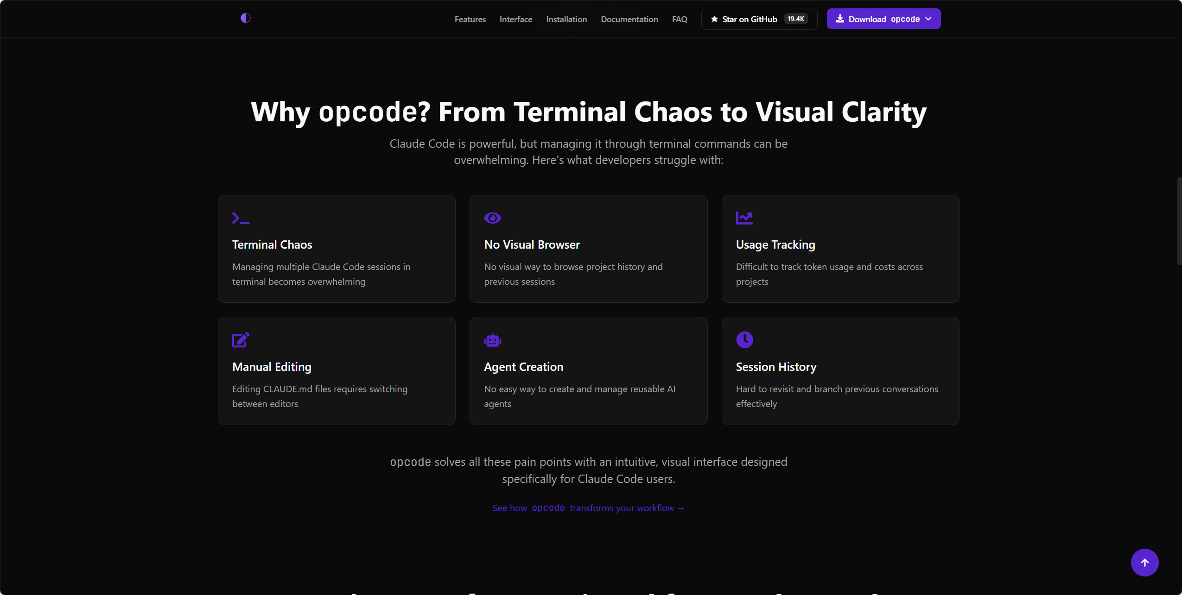Expand the Download opcode dropdown chevron
1182x595 pixels.
tap(928, 19)
